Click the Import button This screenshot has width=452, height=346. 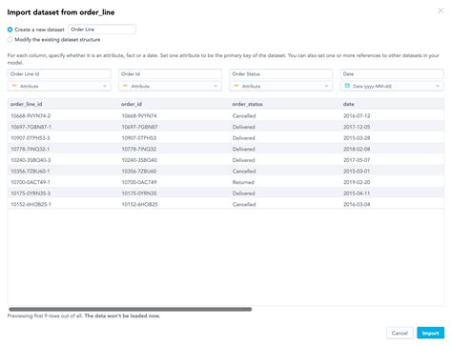430,333
